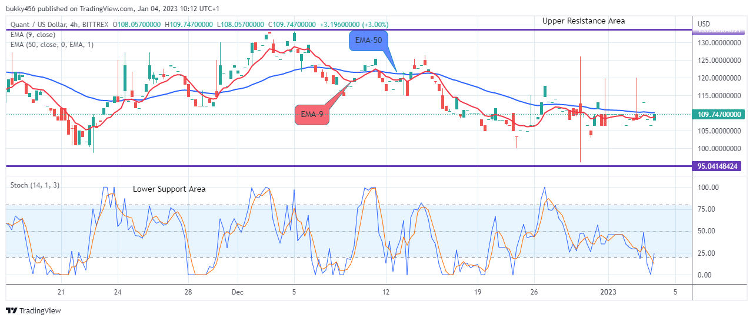Click the change value +3.19600000 (+3.00%)
Image resolution: width=753 pixels, height=321 pixels.
(x=354, y=25)
